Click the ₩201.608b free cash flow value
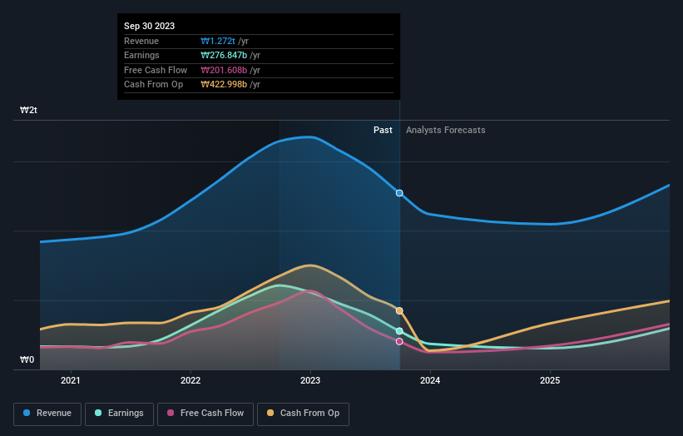683x436 pixels. (224, 70)
